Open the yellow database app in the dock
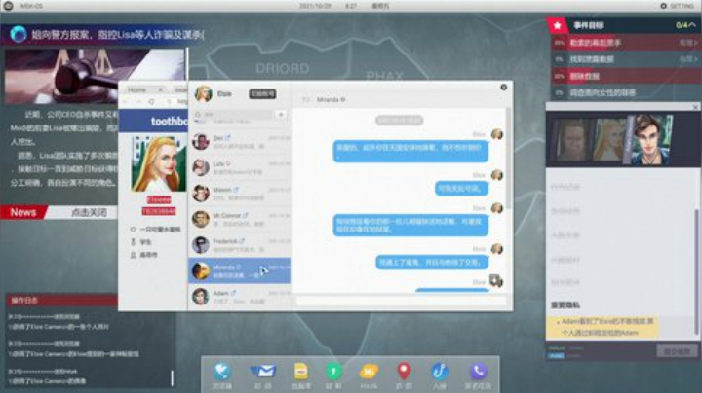702x393 pixels. tap(301, 372)
